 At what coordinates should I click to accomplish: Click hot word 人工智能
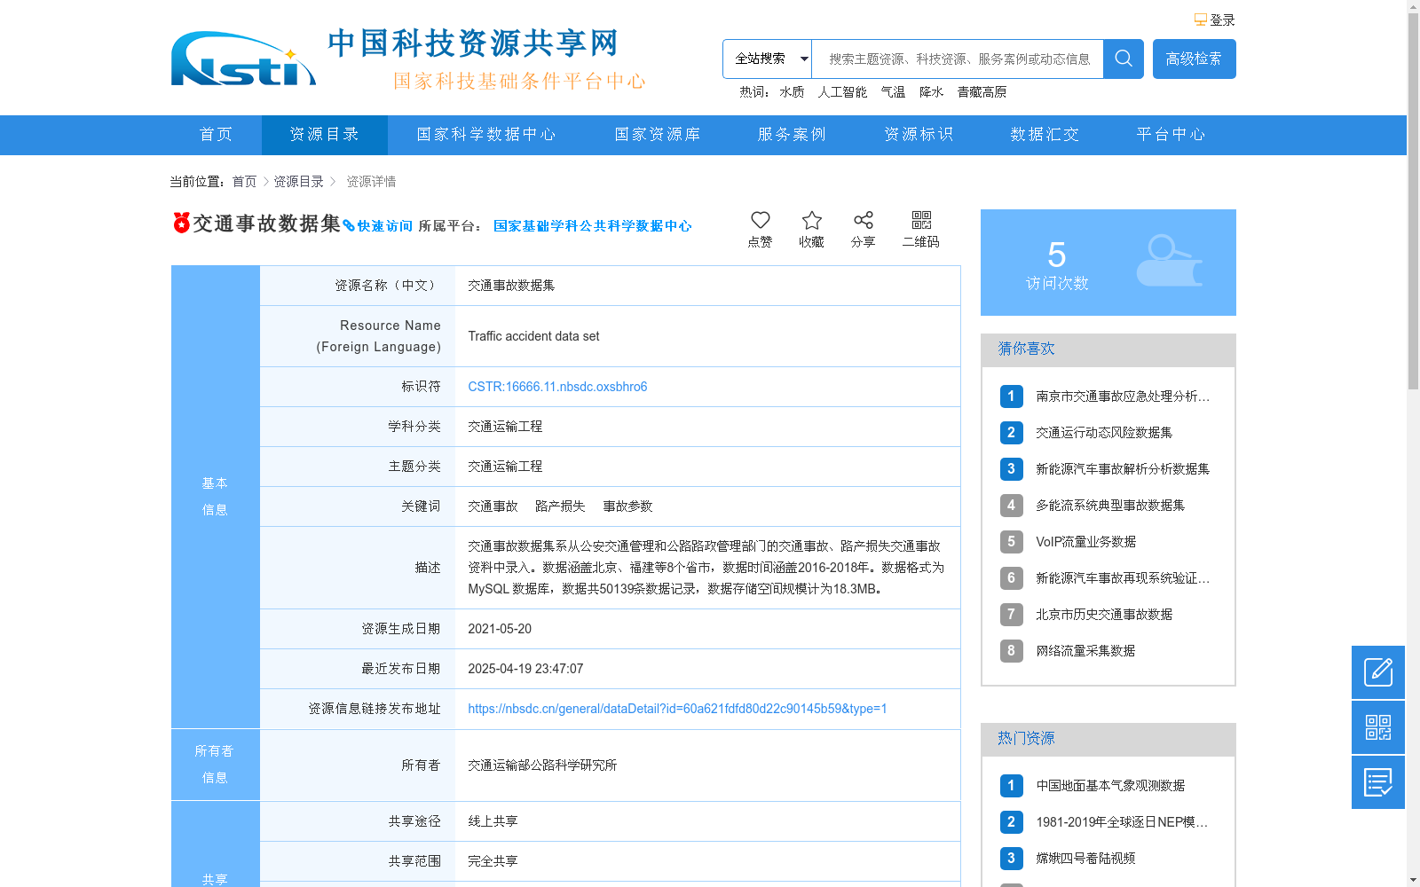click(x=842, y=92)
